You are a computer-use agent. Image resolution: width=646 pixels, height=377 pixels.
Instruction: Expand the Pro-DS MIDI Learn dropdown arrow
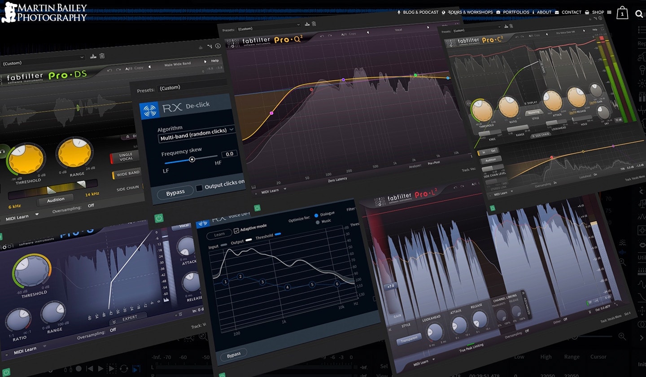37,215
